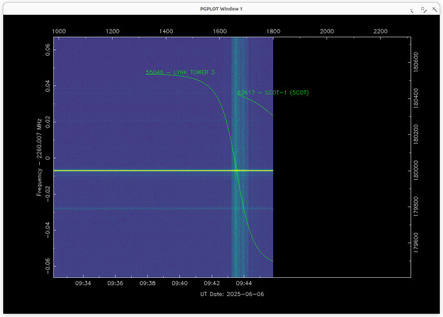Maximize the PGPLOT Window 1
This screenshot has height=317, width=443.
tap(424, 10)
